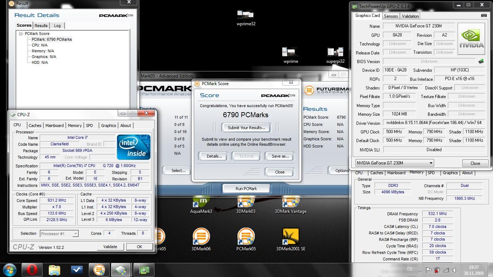Open the Caches tab in the CPU-Z window
The image size is (493, 277).
tap(35, 126)
